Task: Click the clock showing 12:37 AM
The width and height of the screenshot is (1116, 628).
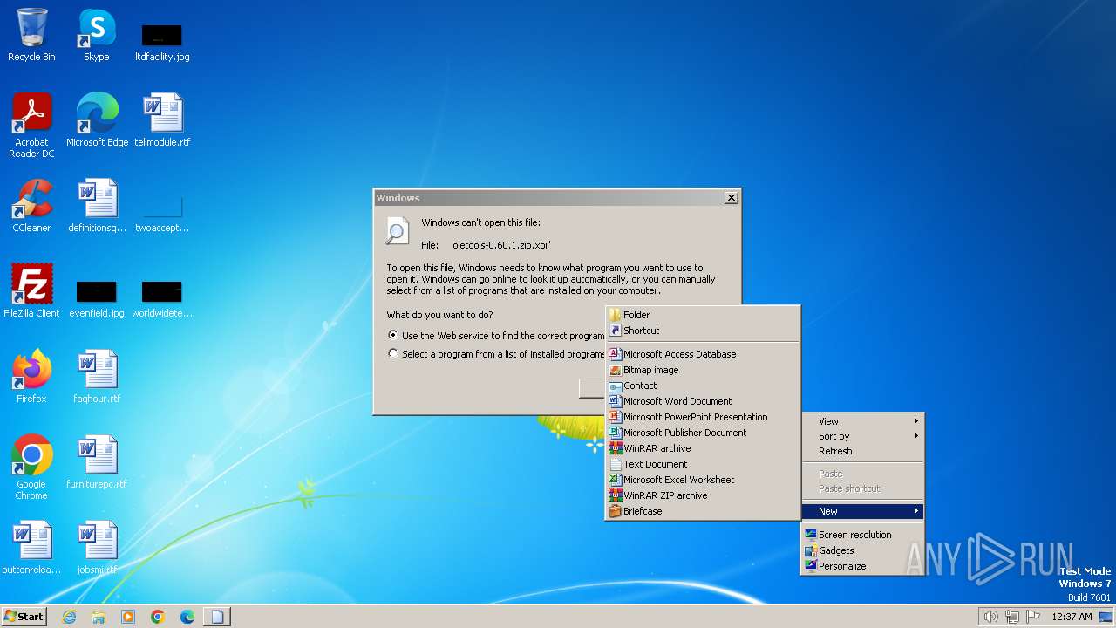Action: [1072, 617]
